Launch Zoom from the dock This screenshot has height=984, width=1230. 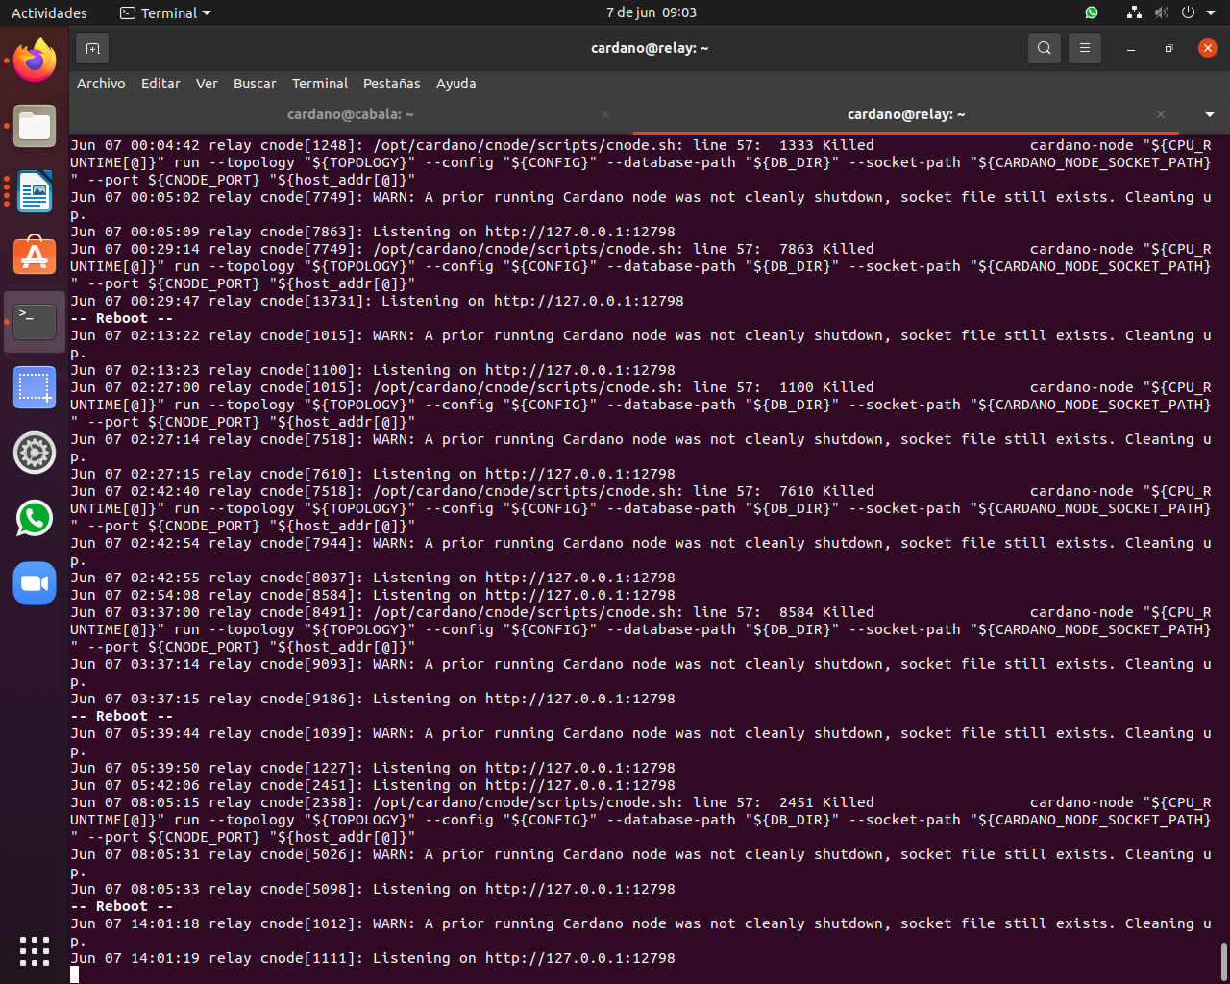point(35,583)
